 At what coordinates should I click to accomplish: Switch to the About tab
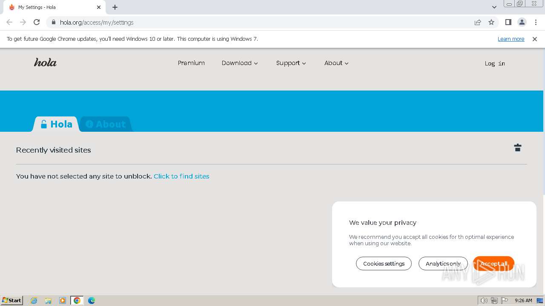[x=106, y=124]
